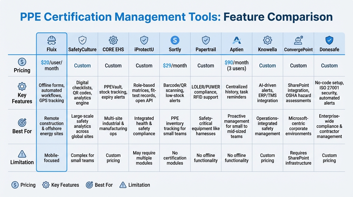Click the legend Key Features gear icon
353x197 pixels.
46,185
